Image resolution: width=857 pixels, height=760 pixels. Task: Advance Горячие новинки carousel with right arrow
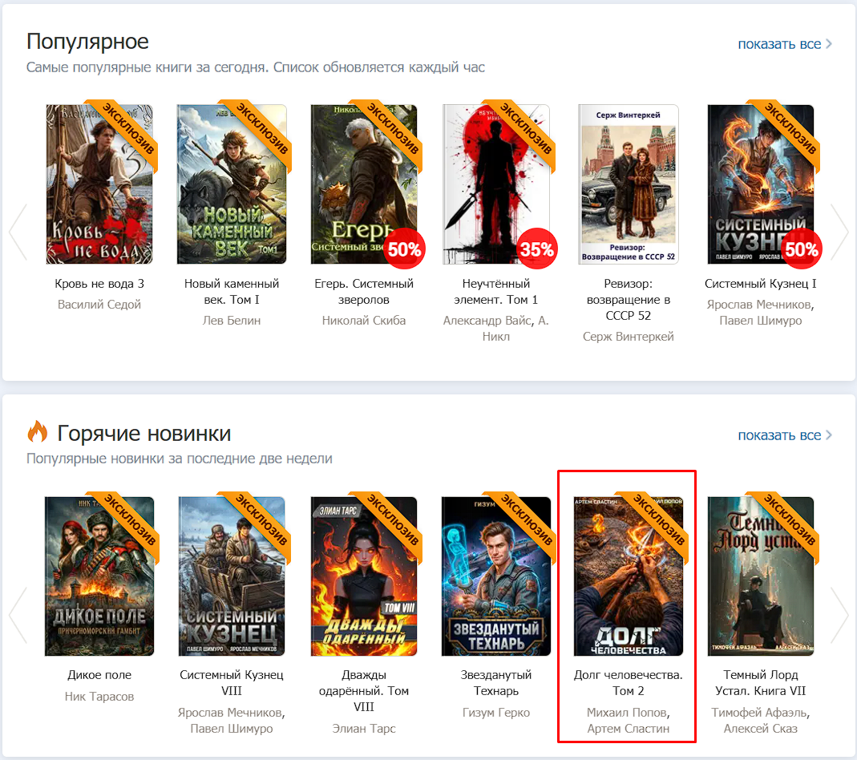(839, 616)
